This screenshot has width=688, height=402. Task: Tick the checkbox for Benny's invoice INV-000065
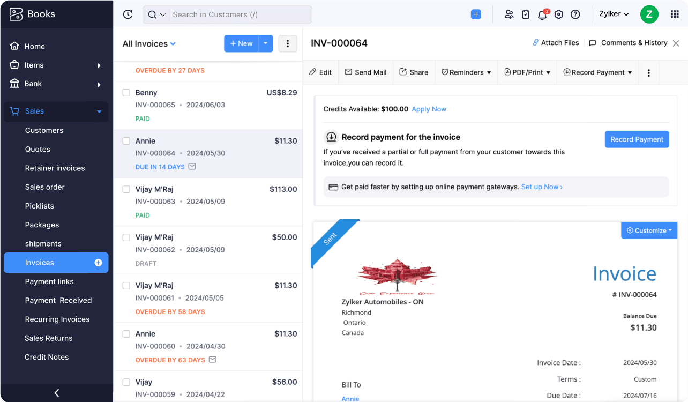pyautogui.click(x=126, y=93)
